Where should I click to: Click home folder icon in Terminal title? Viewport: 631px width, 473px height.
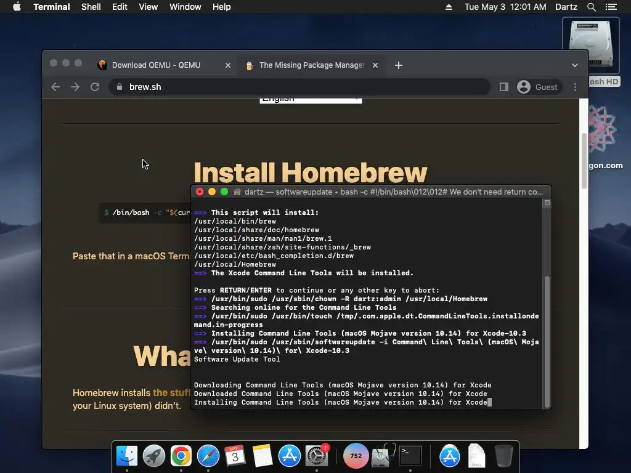(x=237, y=192)
